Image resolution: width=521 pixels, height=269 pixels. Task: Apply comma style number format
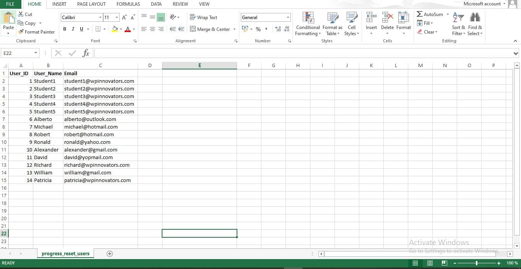(266, 29)
